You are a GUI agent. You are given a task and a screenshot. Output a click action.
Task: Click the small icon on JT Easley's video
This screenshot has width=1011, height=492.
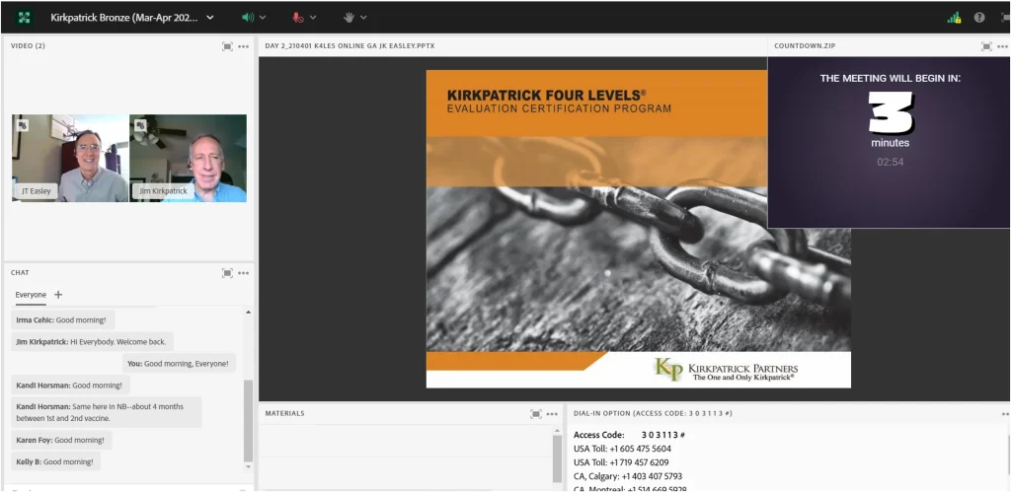tap(23, 125)
